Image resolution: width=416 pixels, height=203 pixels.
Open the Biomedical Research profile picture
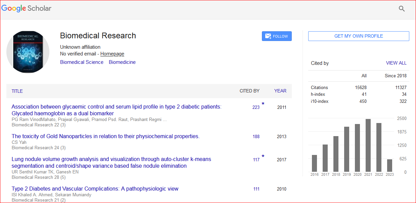click(28, 52)
